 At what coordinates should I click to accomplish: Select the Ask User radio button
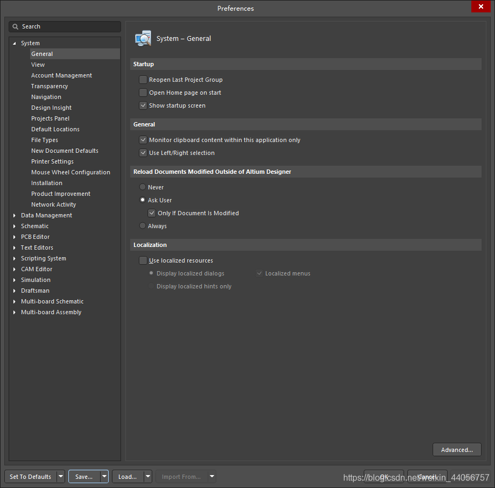(143, 200)
